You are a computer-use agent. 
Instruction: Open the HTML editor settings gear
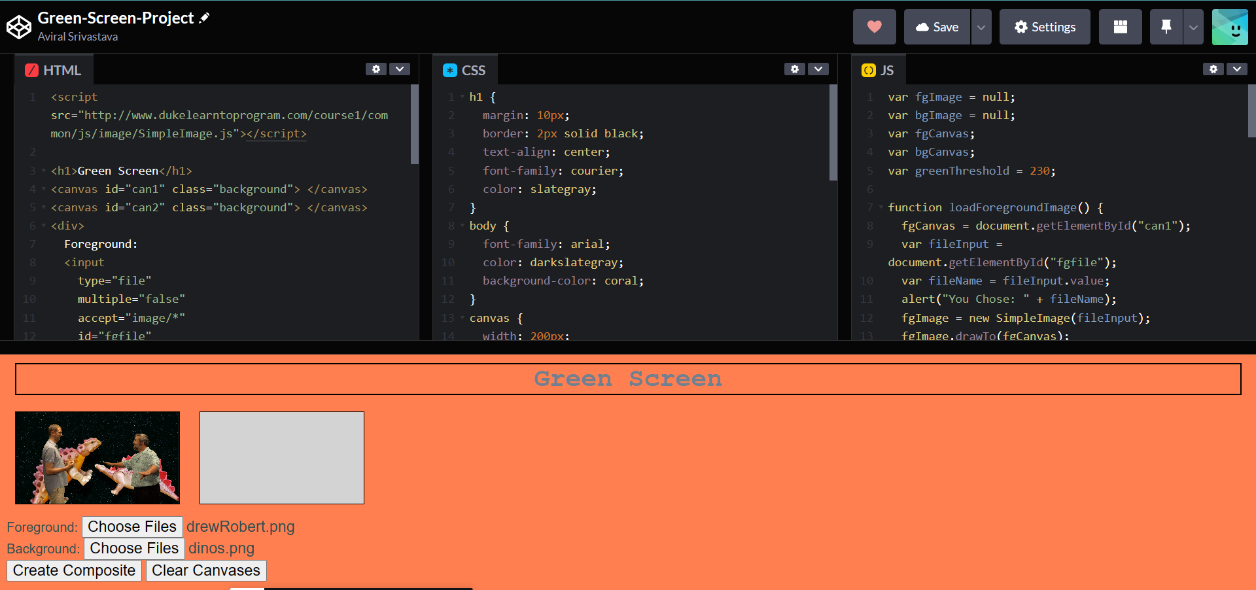(x=376, y=69)
